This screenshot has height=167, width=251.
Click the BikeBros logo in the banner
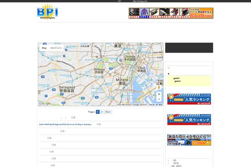pos(201,16)
